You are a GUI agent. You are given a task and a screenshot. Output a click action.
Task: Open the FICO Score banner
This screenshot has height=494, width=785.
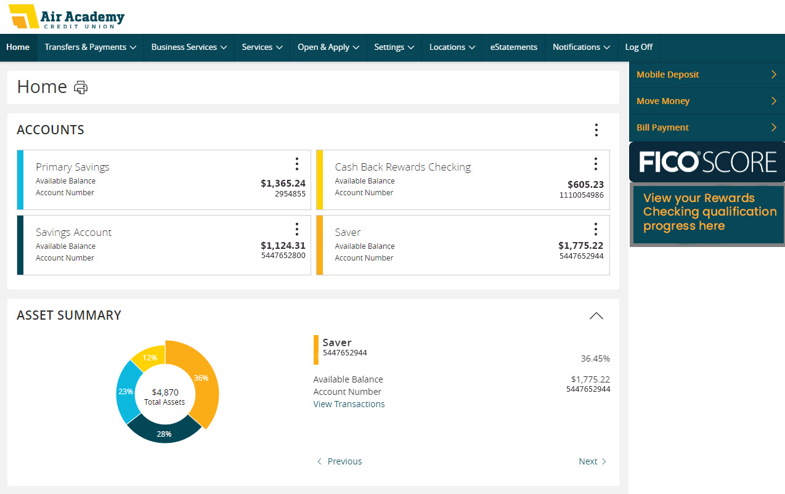pos(707,162)
